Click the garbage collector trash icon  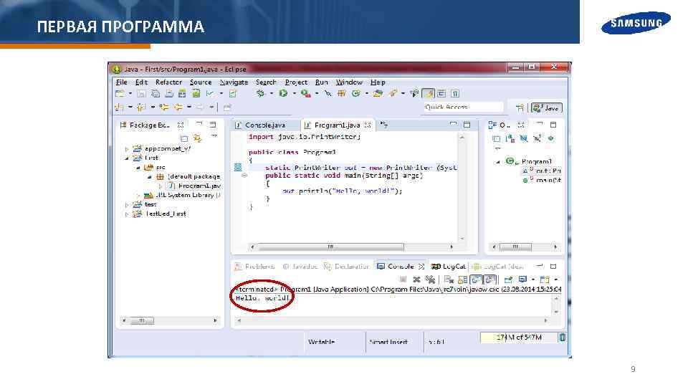pyautogui.click(x=562, y=338)
